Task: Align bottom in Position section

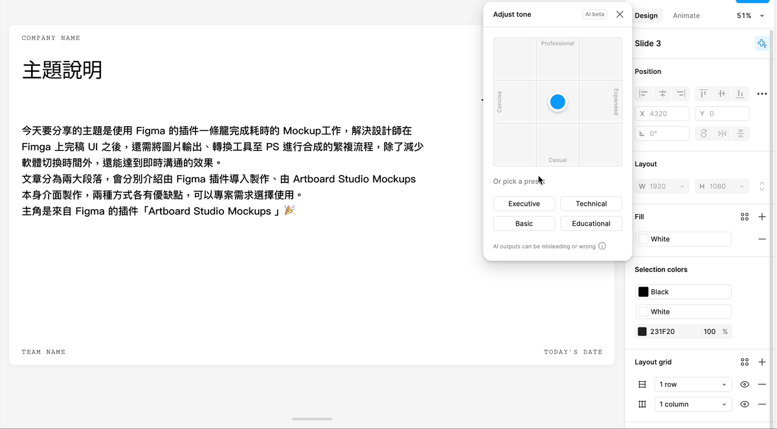Action: (x=740, y=94)
